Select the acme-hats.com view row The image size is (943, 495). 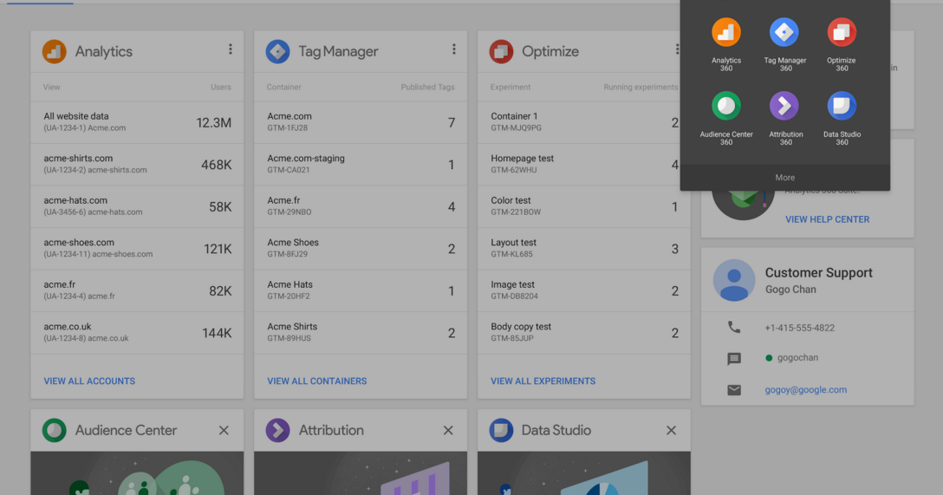tap(137, 206)
